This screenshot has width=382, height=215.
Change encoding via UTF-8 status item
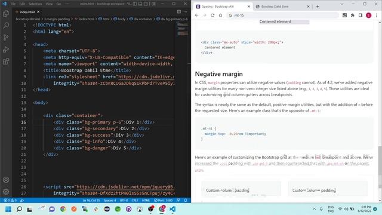click(x=124, y=201)
